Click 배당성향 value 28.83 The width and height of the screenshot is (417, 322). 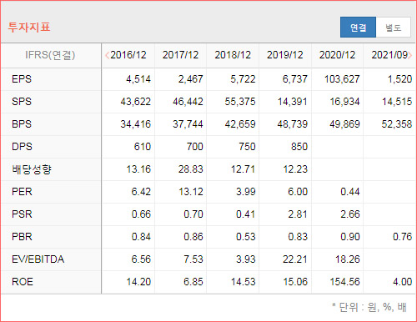(191, 169)
